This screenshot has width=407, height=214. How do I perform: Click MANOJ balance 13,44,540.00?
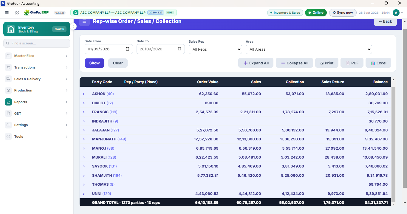pos(375,148)
